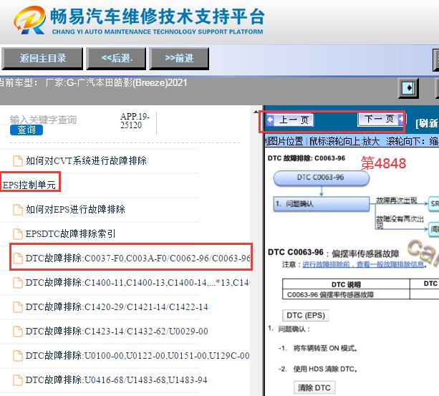Click step text 使用 HDS 清除 DTC

[x=325, y=369]
